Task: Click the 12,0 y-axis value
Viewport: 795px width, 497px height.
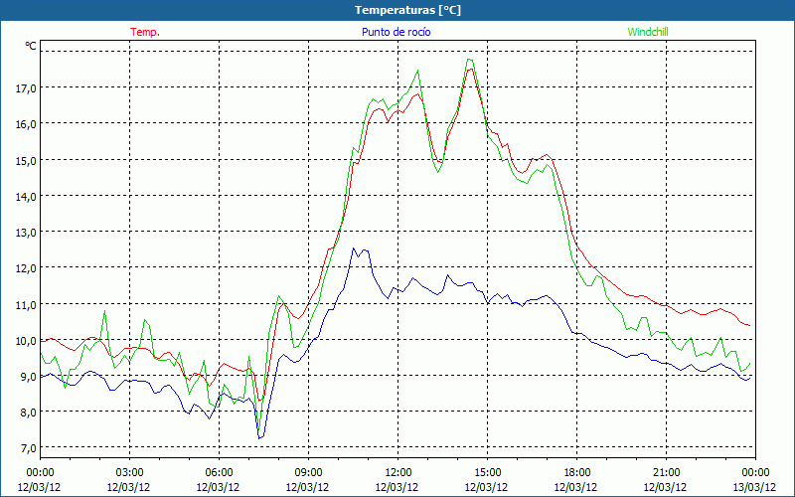Action: point(27,268)
